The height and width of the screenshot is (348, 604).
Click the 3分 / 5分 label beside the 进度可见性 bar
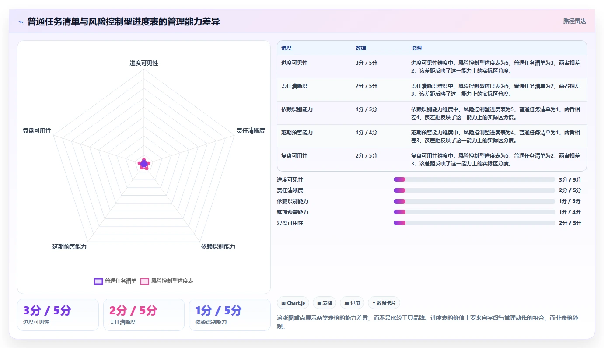pos(570,179)
